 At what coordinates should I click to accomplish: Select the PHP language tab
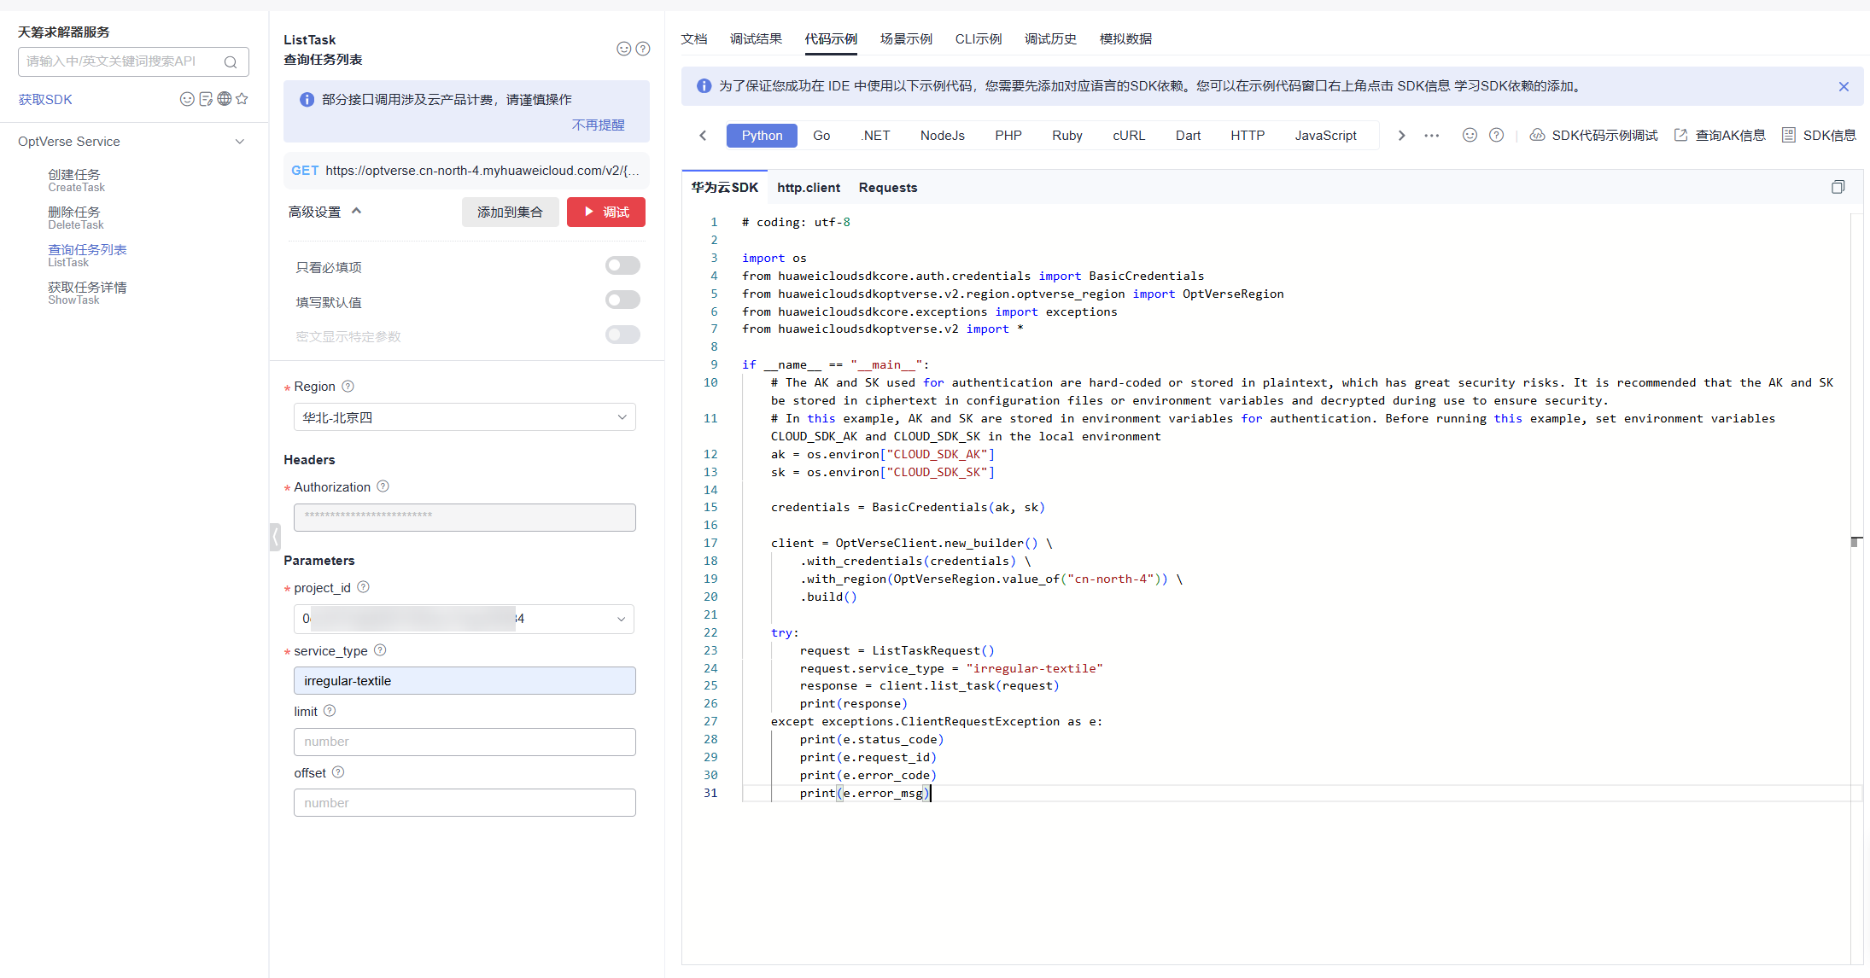[1008, 136]
